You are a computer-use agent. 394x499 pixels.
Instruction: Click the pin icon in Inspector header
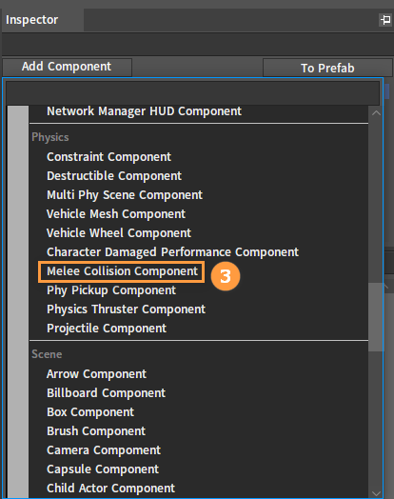point(385,20)
